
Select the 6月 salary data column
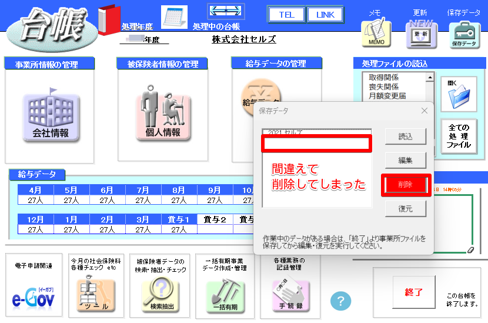click(x=107, y=190)
